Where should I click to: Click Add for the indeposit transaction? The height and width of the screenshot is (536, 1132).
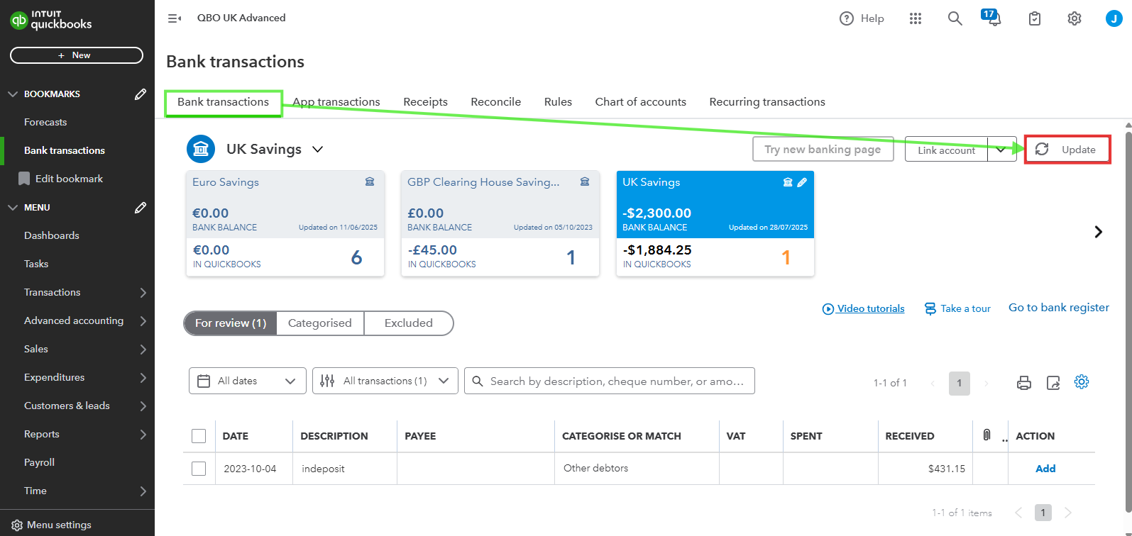click(x=1045, y=469)
